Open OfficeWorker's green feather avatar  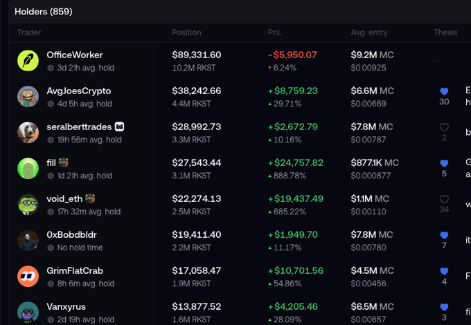pyautogui.click(x=28, y=61)
